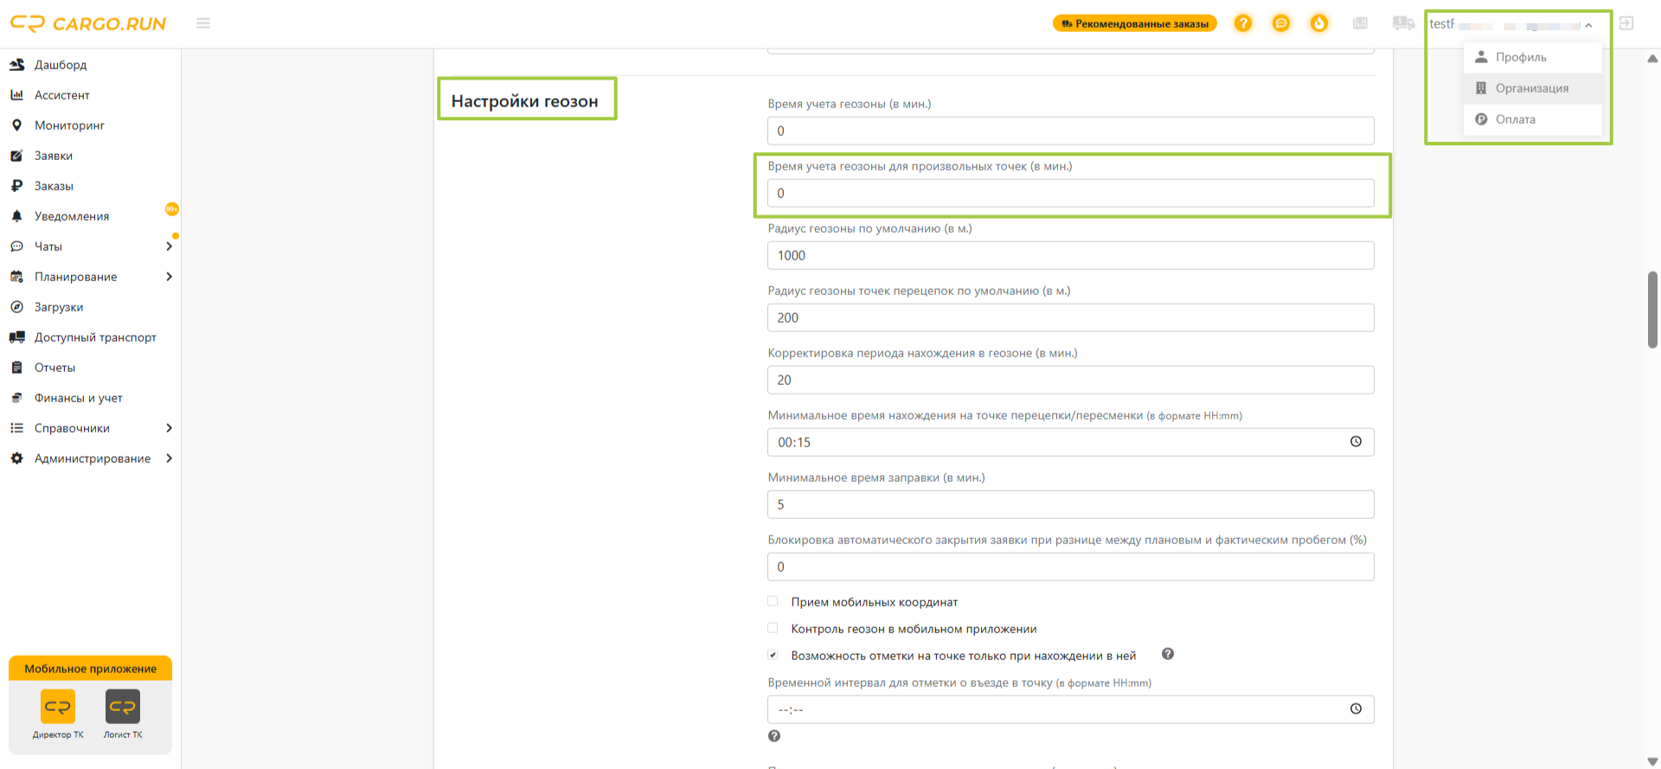Expand the Справочники submenu chevron
Image resolution: width=1661 pixels, height=769 pixels.
(169, 428)
